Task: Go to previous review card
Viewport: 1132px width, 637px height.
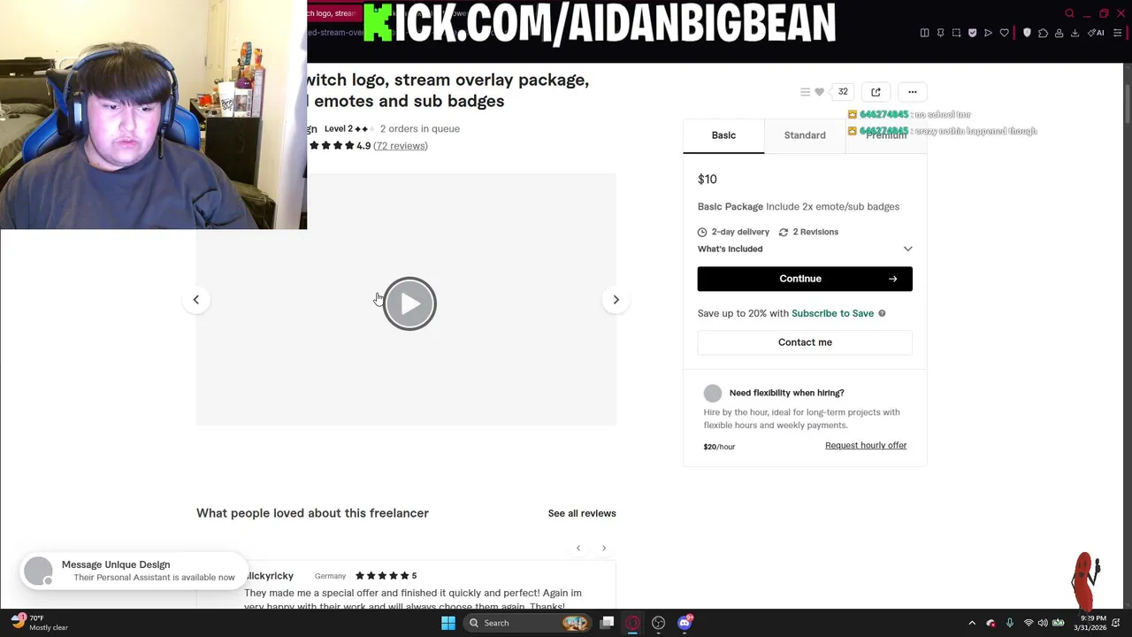Action: (578, 549)
